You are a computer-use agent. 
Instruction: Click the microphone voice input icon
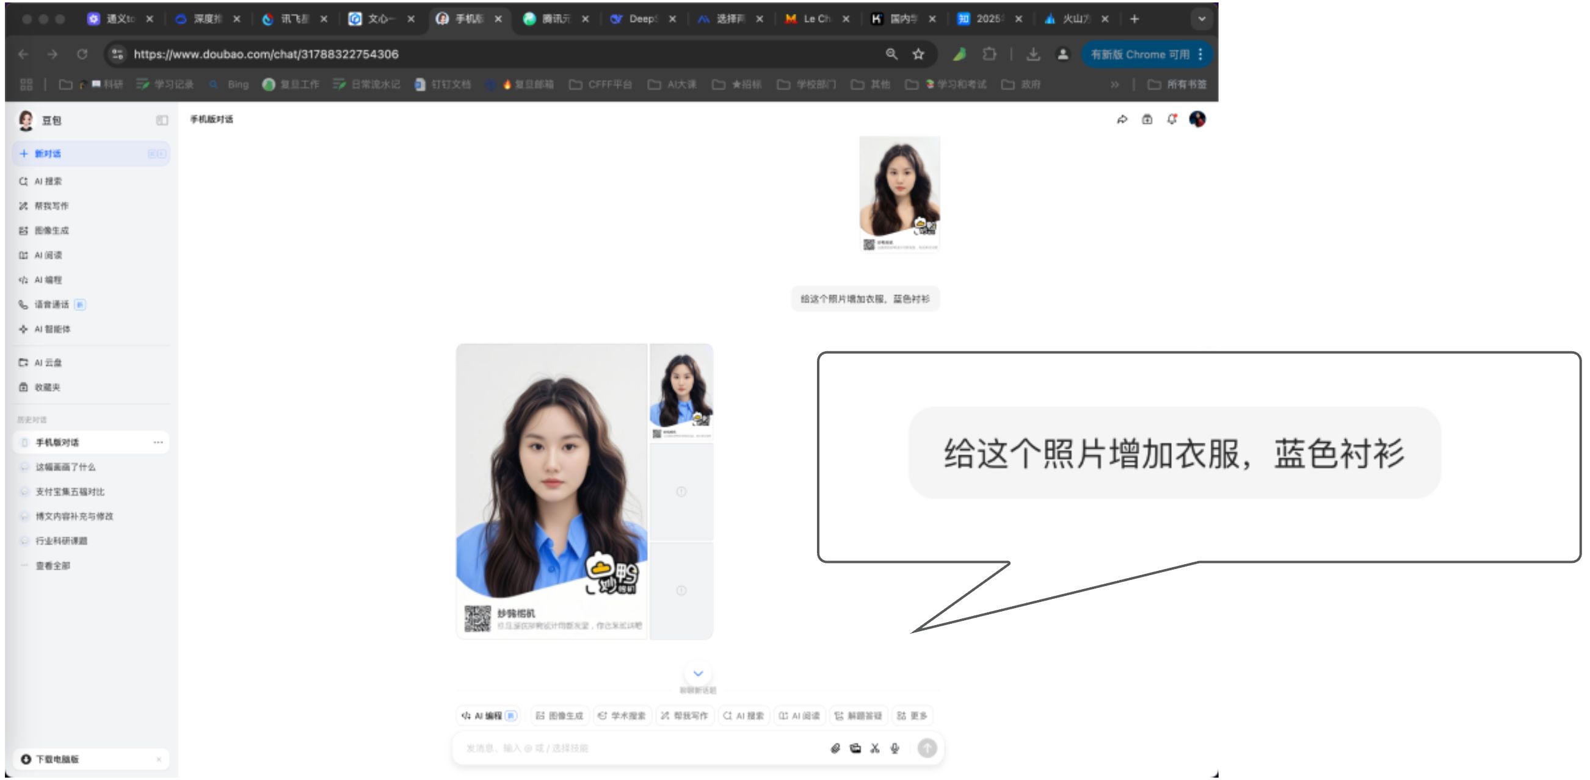click(x=895, y=748)
